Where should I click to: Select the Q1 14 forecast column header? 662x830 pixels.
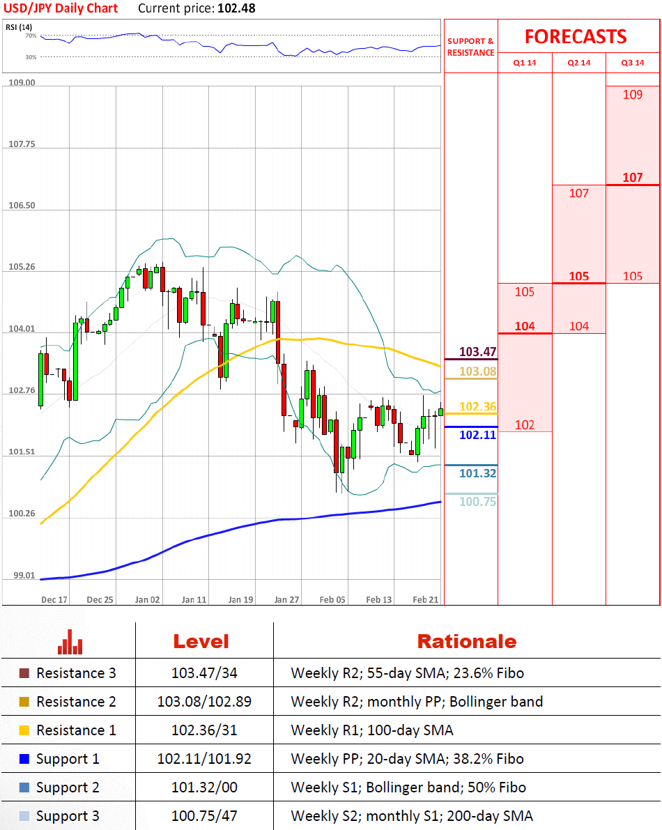click(x=525, y=63)
